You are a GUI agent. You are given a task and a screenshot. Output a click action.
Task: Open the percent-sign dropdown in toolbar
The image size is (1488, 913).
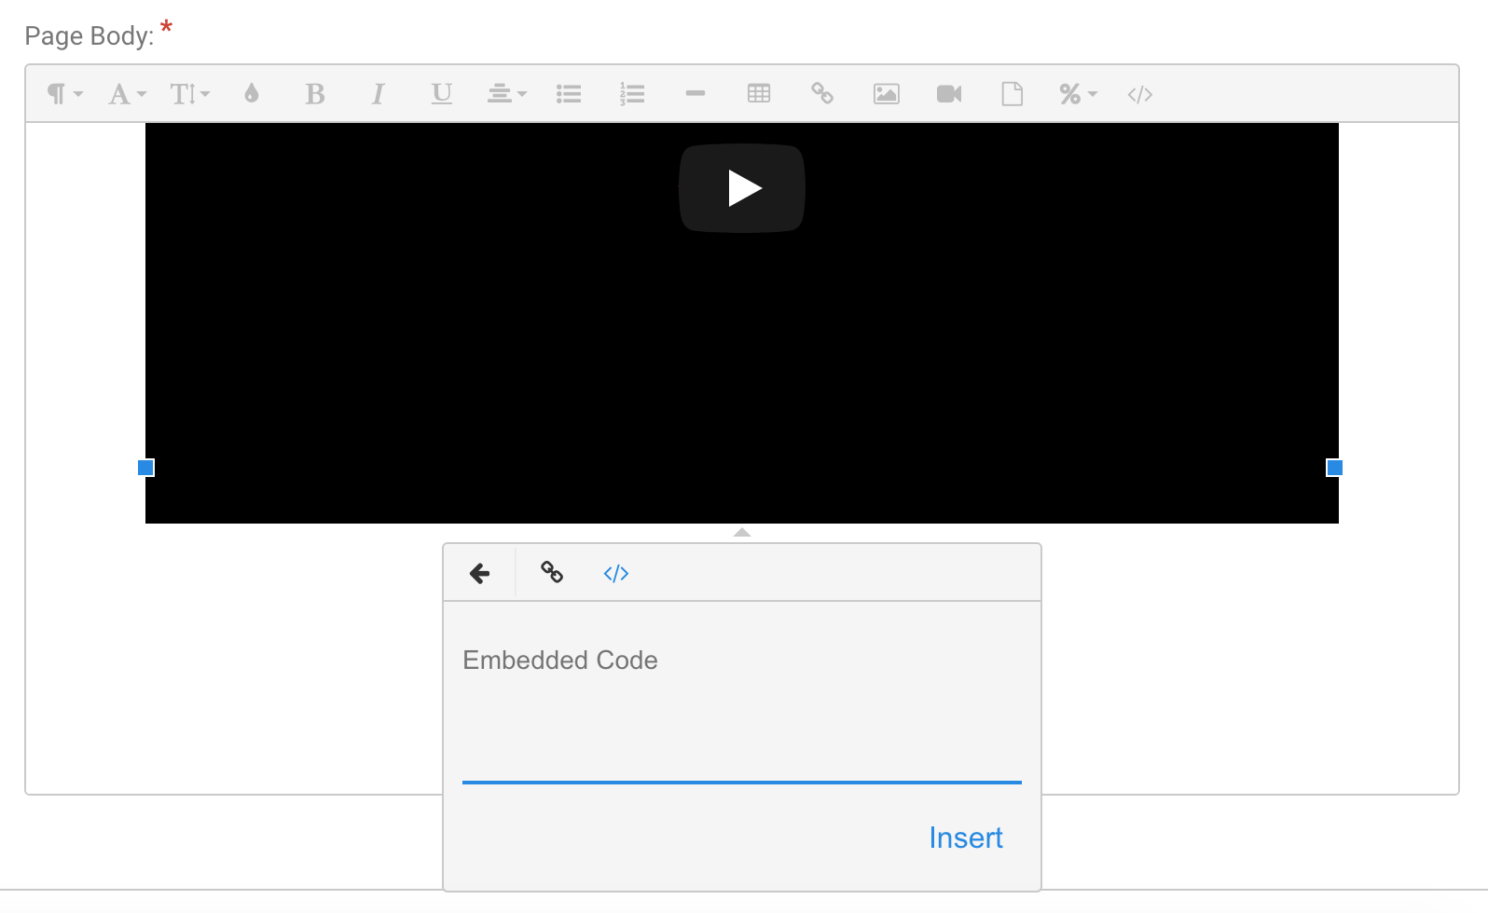[1078, 94]
